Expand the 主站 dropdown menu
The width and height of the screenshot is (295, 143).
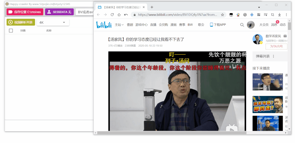click(119, 25)
